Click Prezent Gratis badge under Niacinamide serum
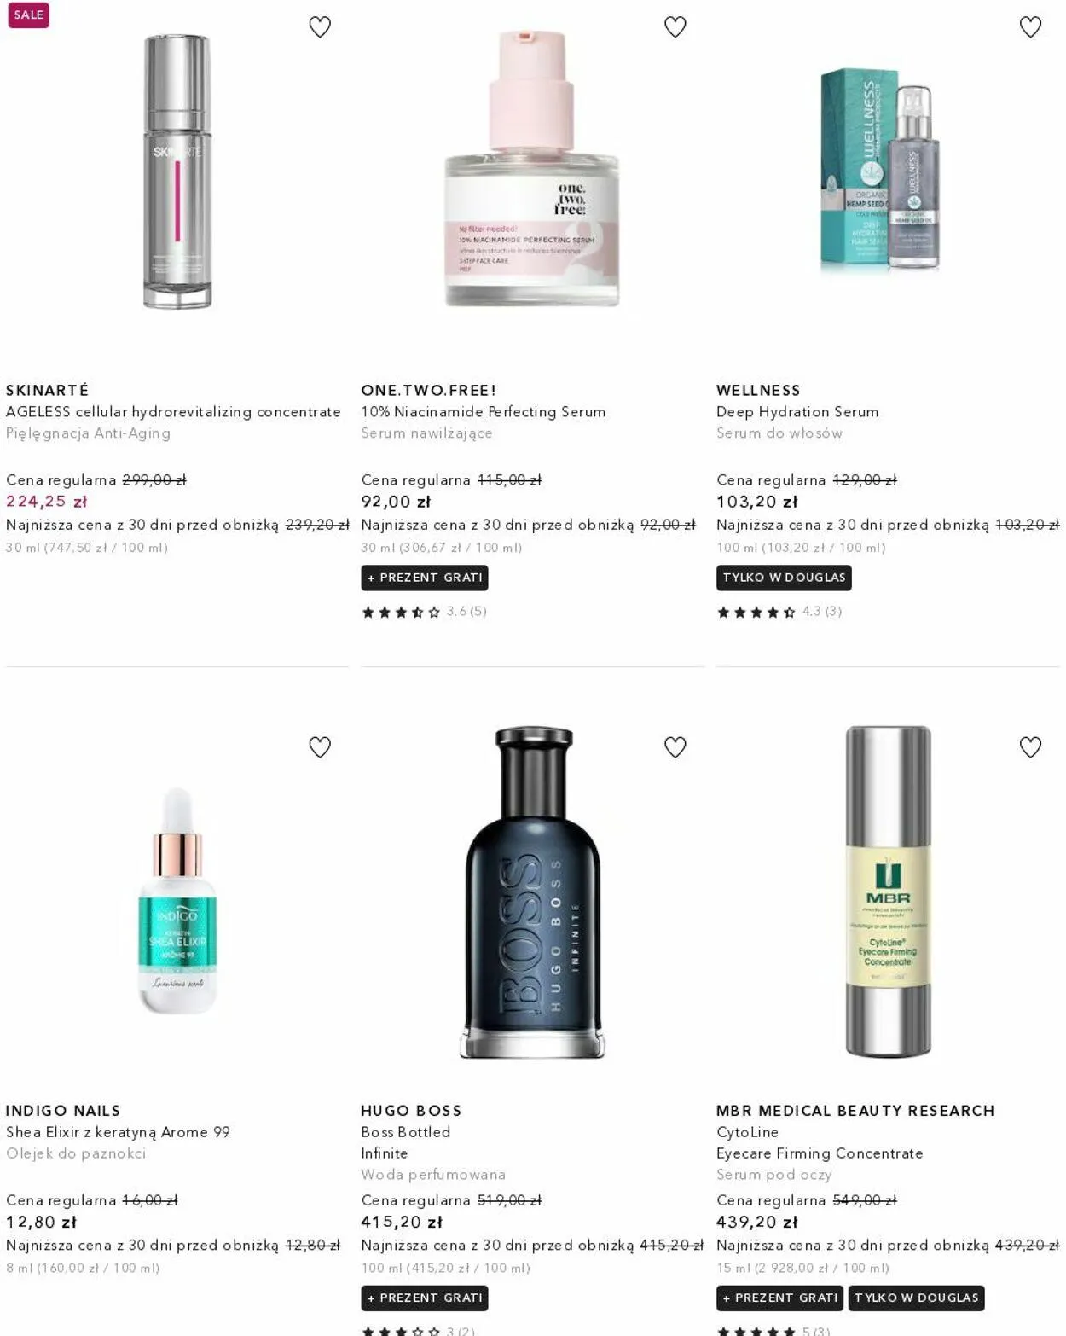The height and width of the screenshot is (1336, 1066). pyautogui.click(x=425, y=578)
